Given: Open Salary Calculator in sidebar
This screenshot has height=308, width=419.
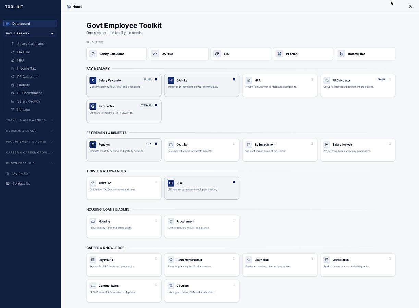Looking at the screenshot, I should (x=31, y=44).
